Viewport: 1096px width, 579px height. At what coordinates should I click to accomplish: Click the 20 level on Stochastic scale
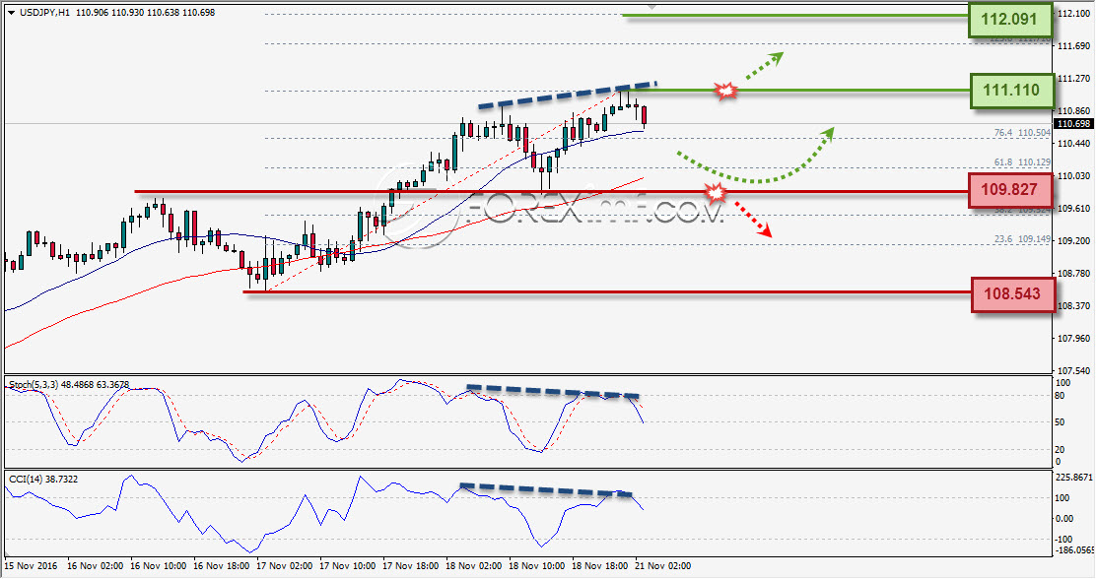[1060, 450]
